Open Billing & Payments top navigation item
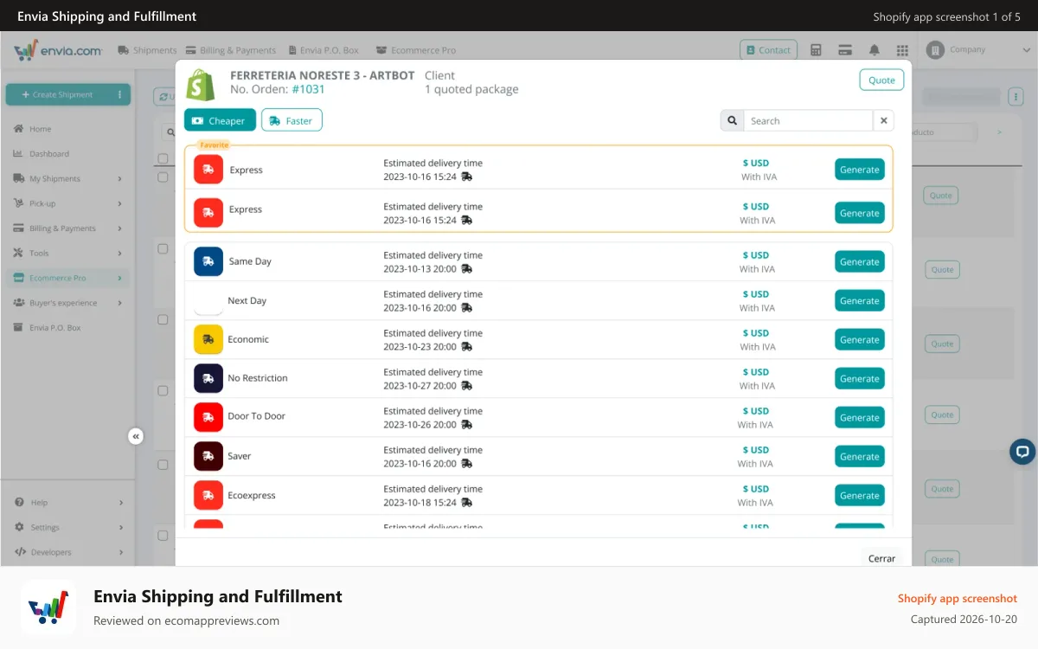Image resolution: width=1038 pixels, height=649 pixels. coord(231,50)
